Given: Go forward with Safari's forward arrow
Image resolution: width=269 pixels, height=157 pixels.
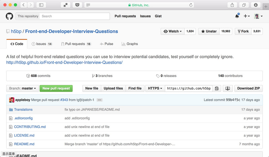Looking at the screenshot, I should [x=31, y=5].
